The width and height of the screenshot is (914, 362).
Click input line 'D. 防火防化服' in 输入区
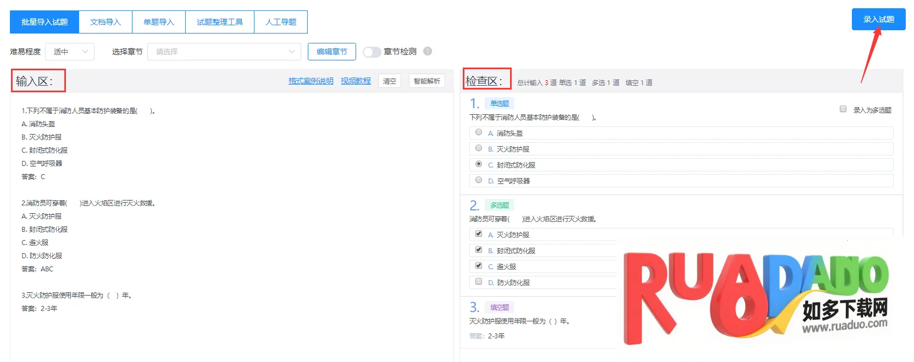[42, 256]
